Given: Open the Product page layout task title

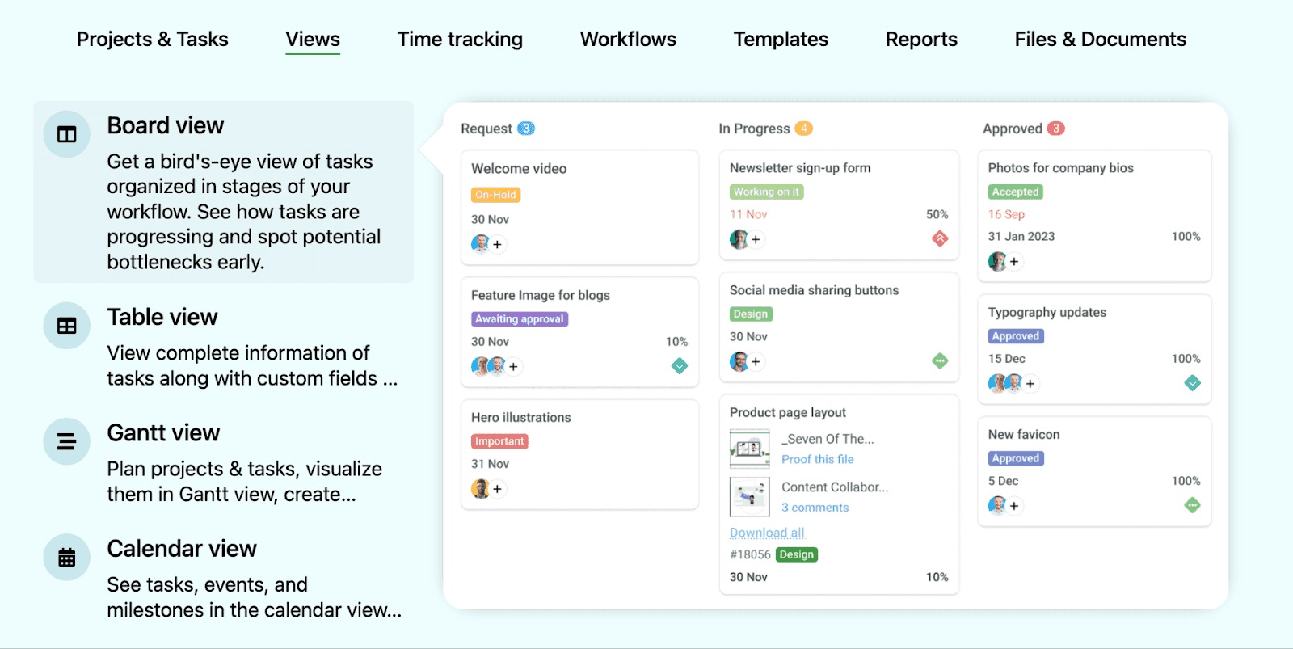Looking at the screenshot, I should (x=788, y=412).
